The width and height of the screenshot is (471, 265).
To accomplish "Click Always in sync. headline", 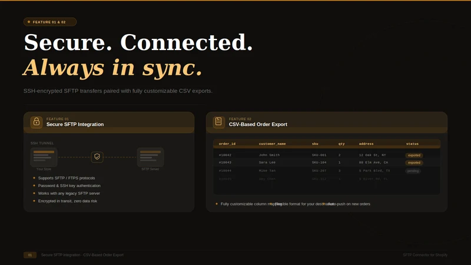I will (112, 68).
